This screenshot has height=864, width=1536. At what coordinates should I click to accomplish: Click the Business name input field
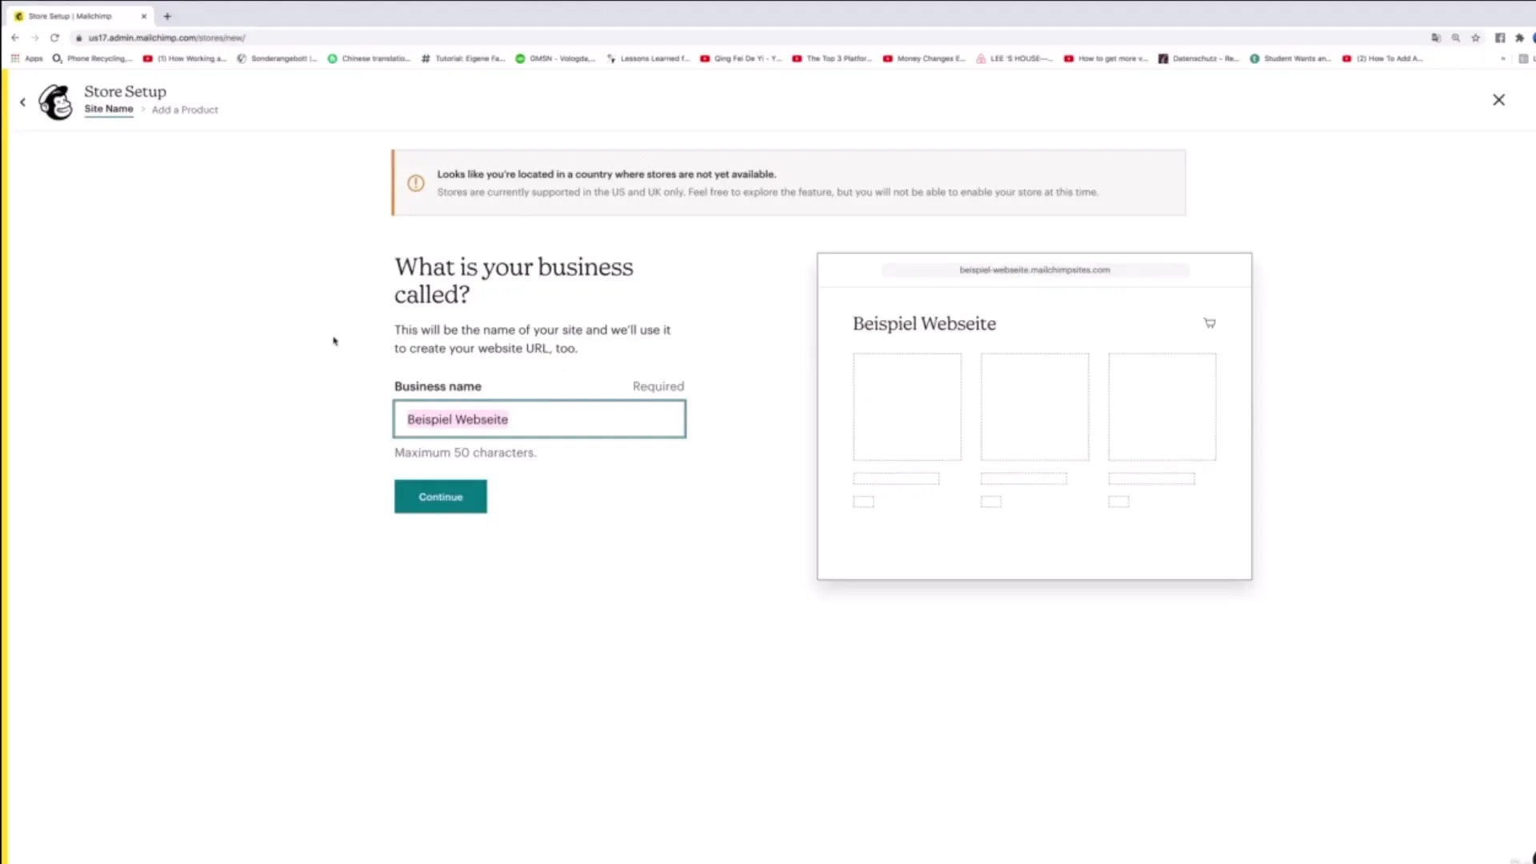(540, 419)
